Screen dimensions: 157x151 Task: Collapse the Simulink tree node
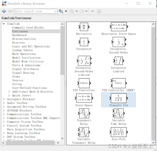(x=4, y=24)
